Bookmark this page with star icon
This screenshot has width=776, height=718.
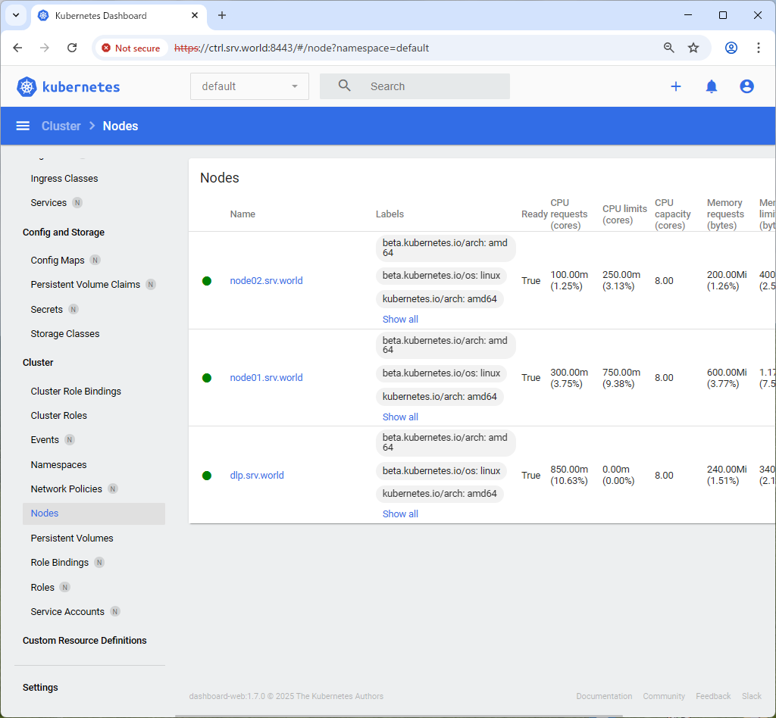[x=693, y=48]
